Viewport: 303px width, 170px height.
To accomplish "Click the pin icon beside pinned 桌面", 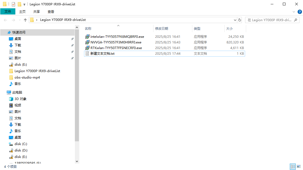I will tap(72, 39).
